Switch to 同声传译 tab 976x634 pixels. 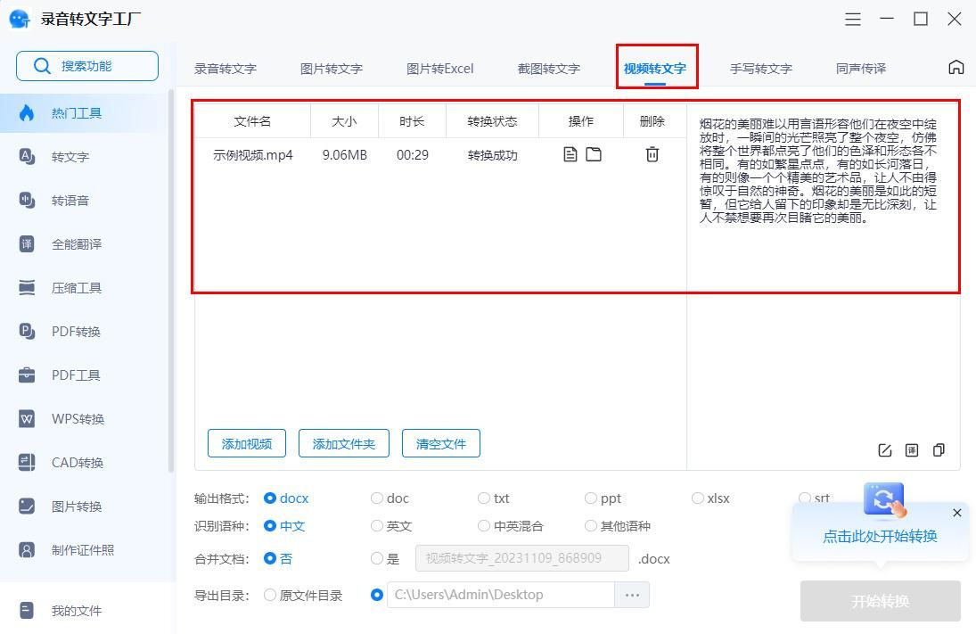pos(861,69)
